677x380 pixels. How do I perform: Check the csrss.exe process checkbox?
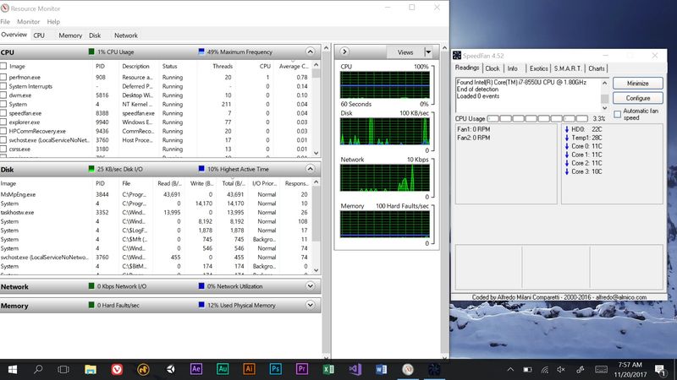click(3, 149)
